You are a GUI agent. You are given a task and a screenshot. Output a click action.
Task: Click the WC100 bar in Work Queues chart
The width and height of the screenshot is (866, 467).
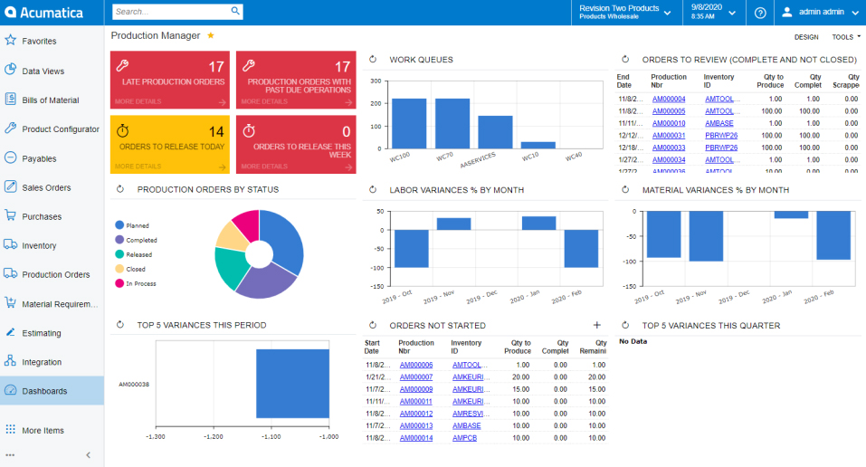tap(409, 123)
